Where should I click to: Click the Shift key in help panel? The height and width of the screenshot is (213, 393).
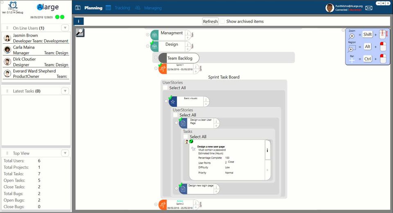pyautogui.click(x=368, y=34)
